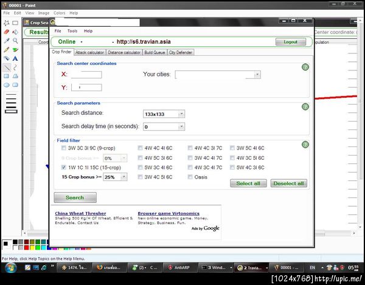Switch to the Firefox taskbar button

point(109,267)
